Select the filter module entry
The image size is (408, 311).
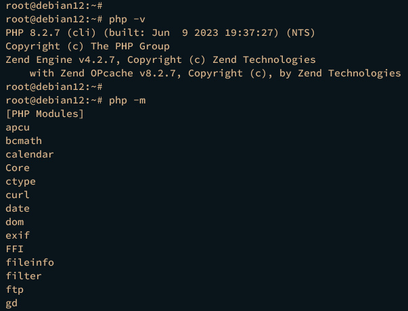24,276
